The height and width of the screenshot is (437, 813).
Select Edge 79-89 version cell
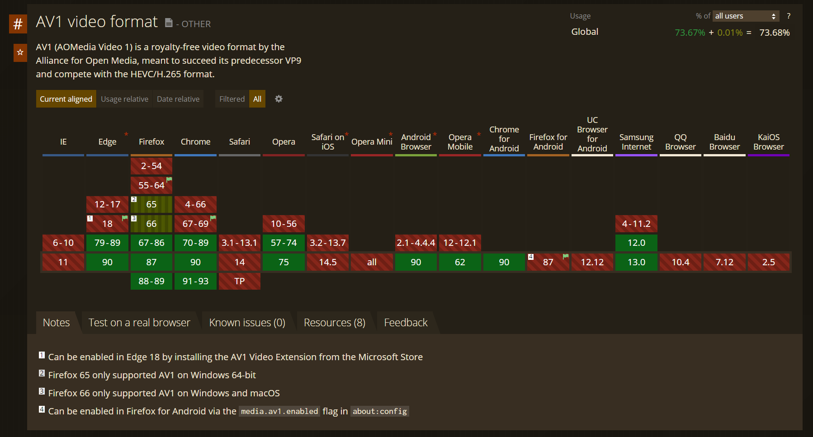point(107,243)
